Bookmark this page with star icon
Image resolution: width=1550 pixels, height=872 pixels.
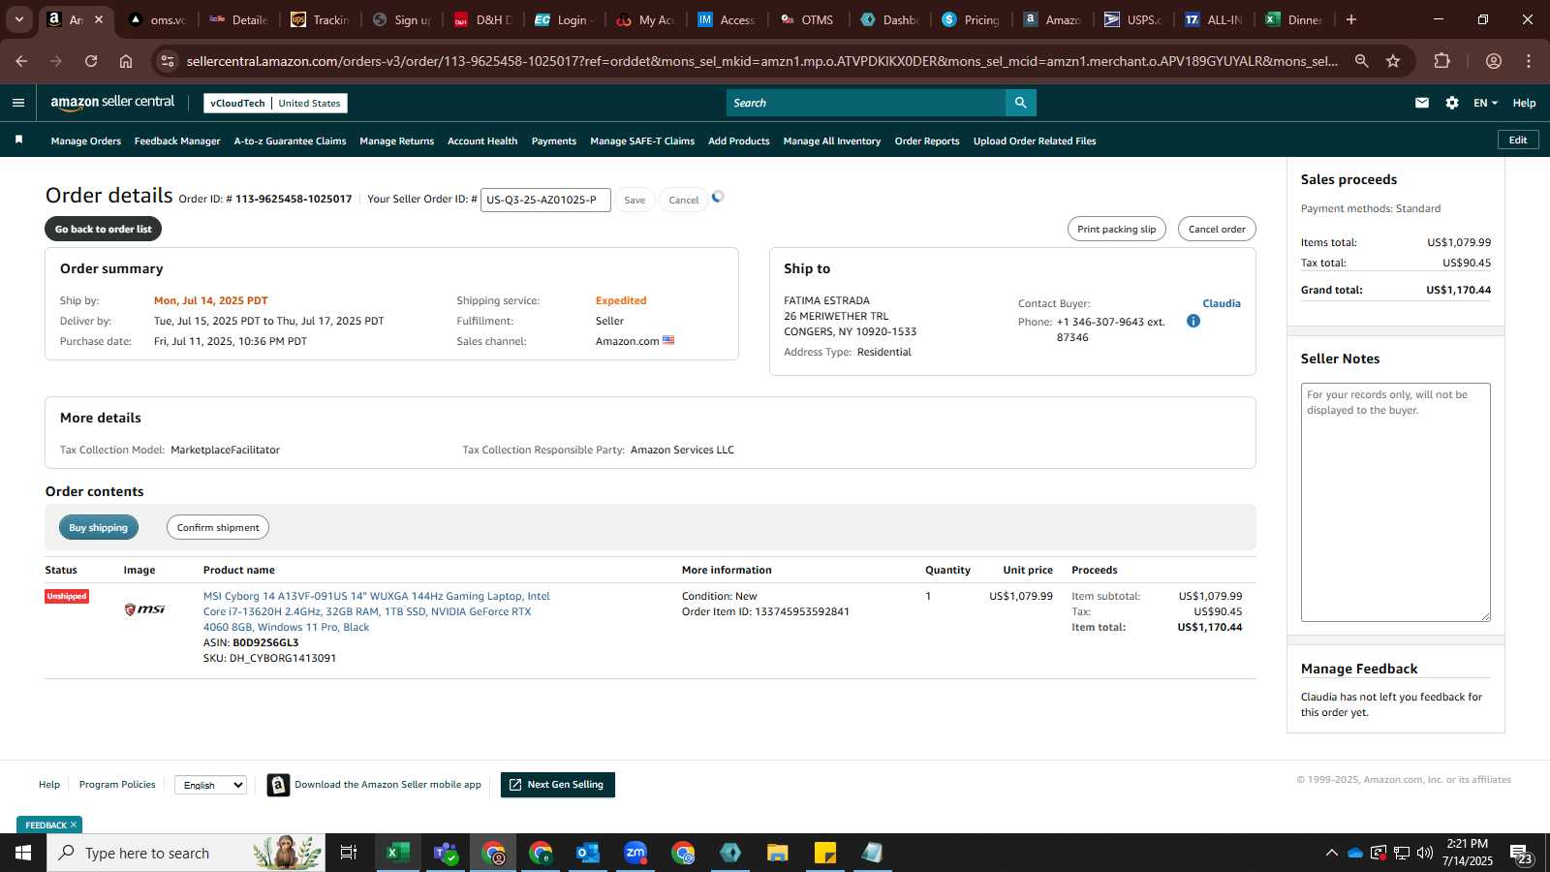coord(1393,61)
